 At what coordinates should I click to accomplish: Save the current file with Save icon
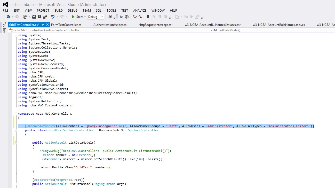[x=39, y=17]
